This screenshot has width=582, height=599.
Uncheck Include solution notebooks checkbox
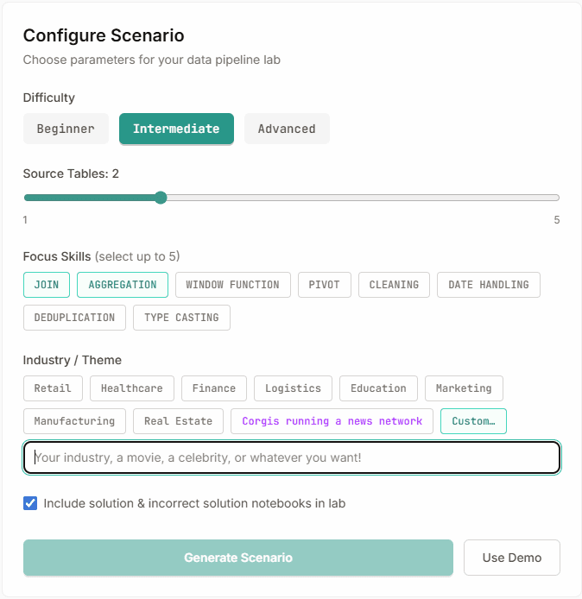(x=30, y=503)
